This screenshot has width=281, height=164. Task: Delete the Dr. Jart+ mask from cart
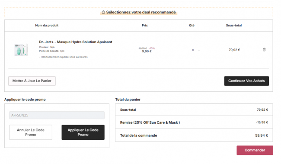(x=264, y=50)
